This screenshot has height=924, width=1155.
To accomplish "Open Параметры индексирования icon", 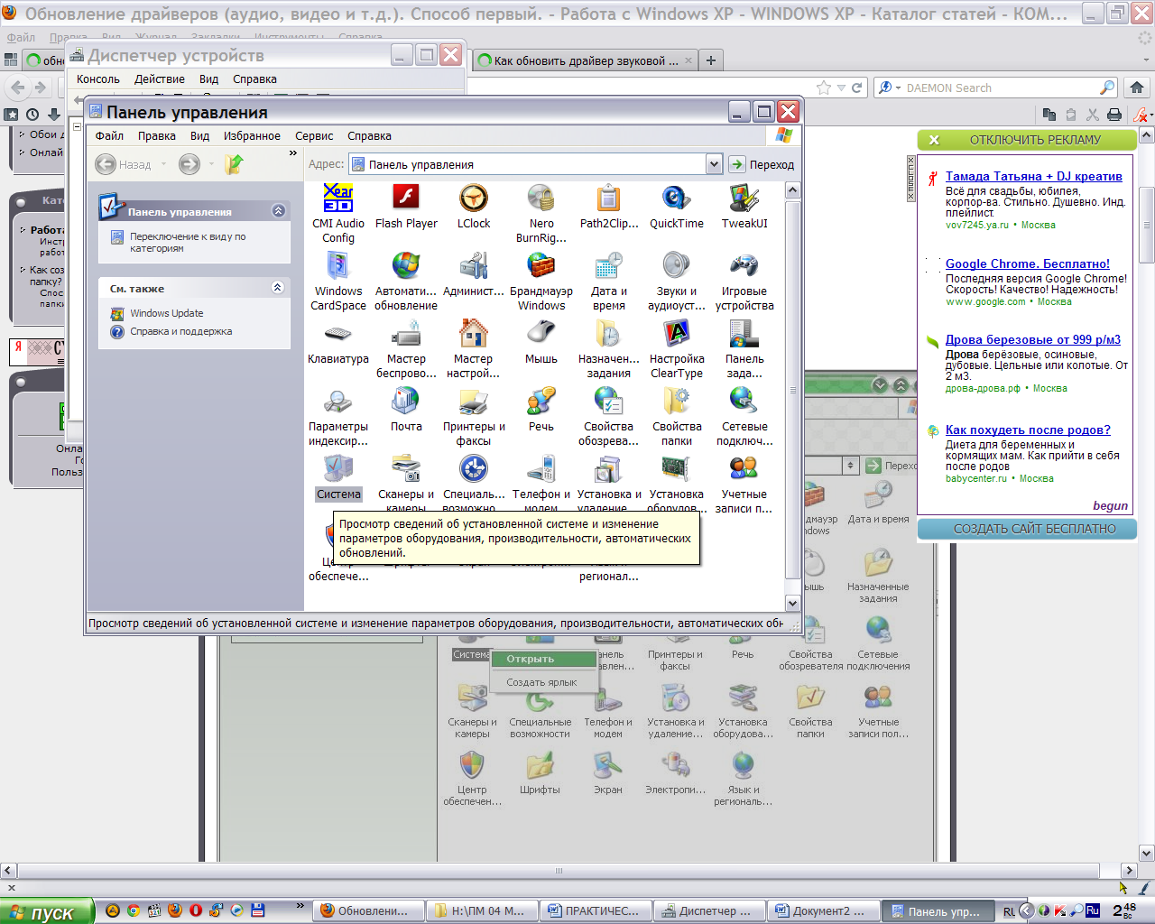I will tap(338, 416).
